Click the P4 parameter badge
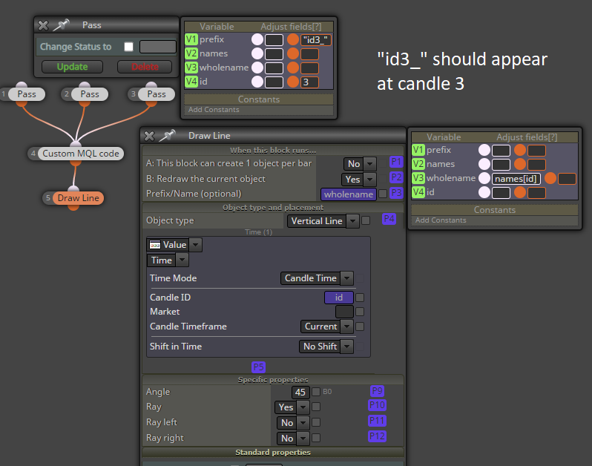The width and height of the screenshot is (592, 466). [x=389, y=219]
